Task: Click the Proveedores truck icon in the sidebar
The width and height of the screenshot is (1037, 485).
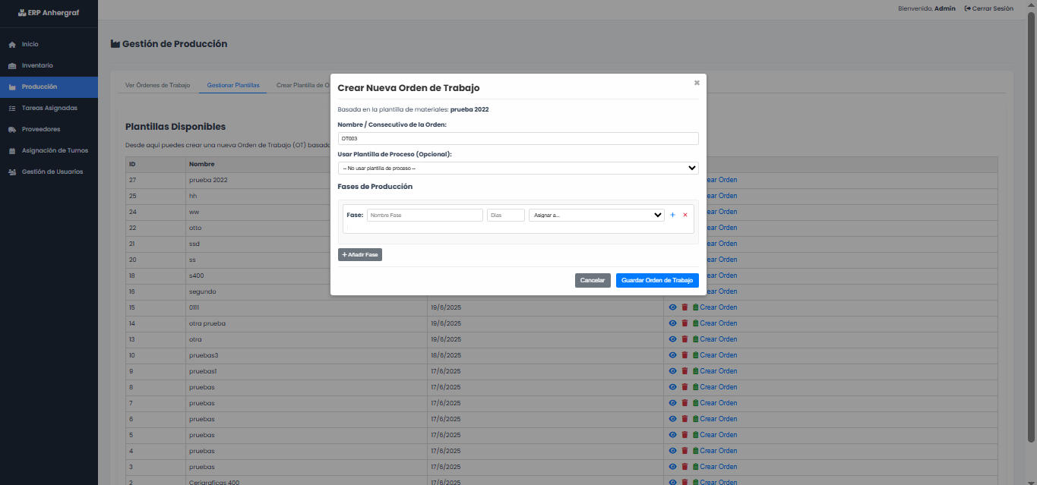Action: click(12, 130)
